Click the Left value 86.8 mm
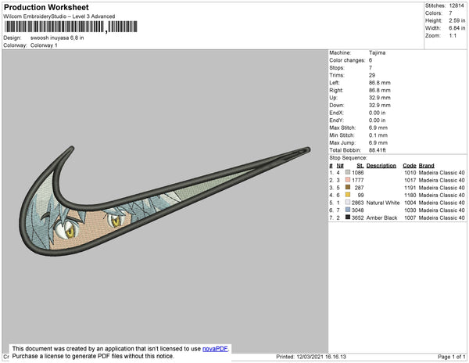 (380, 83)
